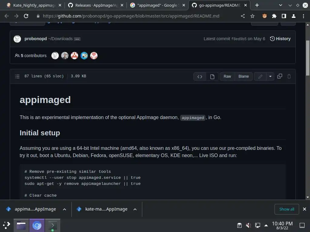Edit this file with the pencil icon

[260, 76]
